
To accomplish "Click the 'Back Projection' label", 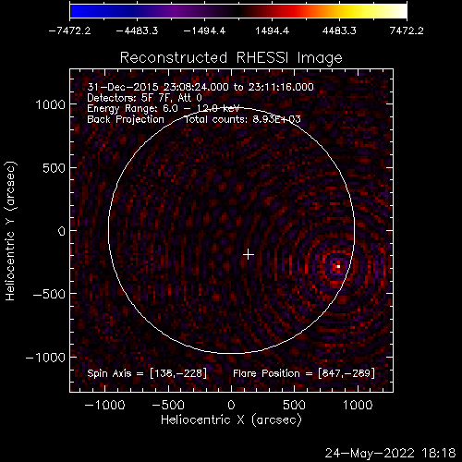I will (x=126, y=119).
